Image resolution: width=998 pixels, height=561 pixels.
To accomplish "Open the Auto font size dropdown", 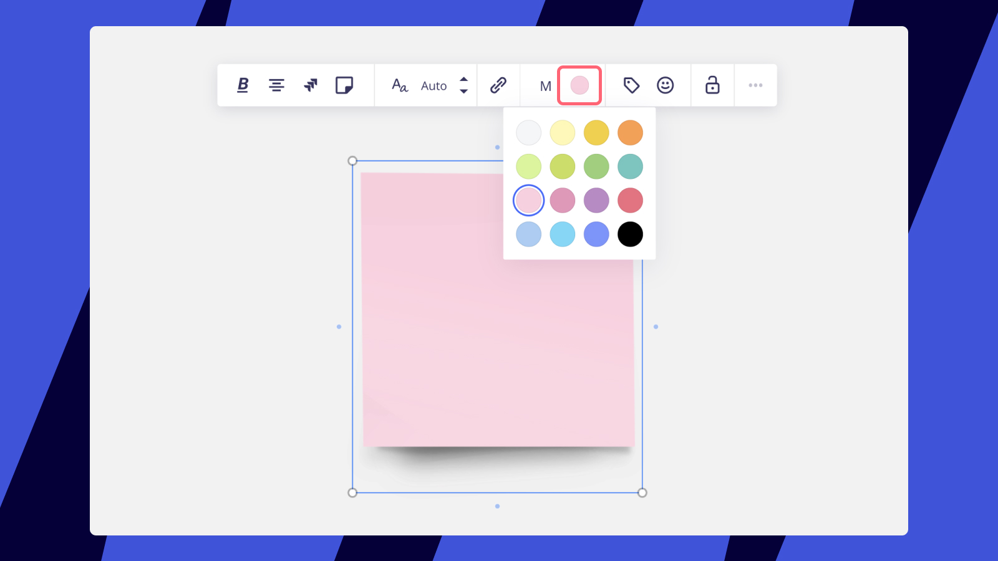I will click(434, 86).
